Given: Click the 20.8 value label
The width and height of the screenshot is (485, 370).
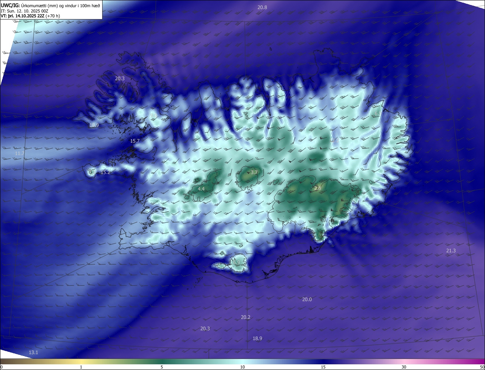Looking at the screenshot, I should coord(262,7).
